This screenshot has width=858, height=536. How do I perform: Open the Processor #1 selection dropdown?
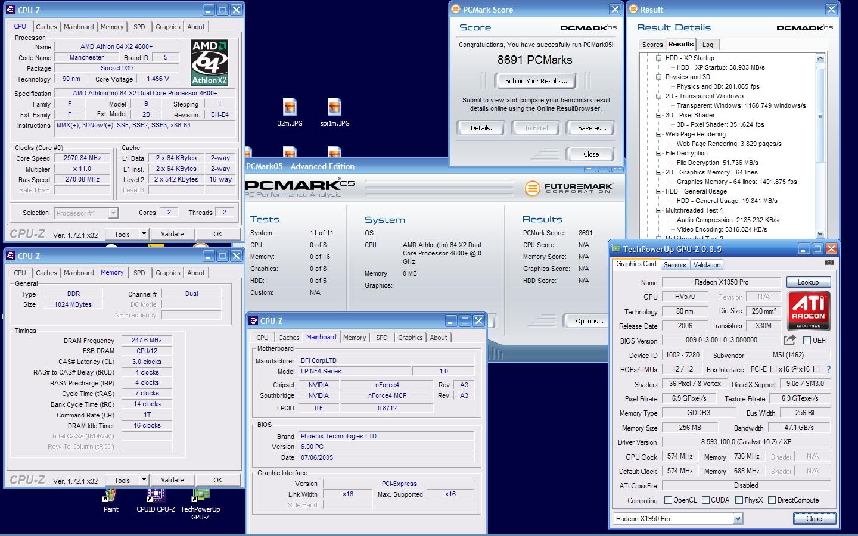click(113, 213)
